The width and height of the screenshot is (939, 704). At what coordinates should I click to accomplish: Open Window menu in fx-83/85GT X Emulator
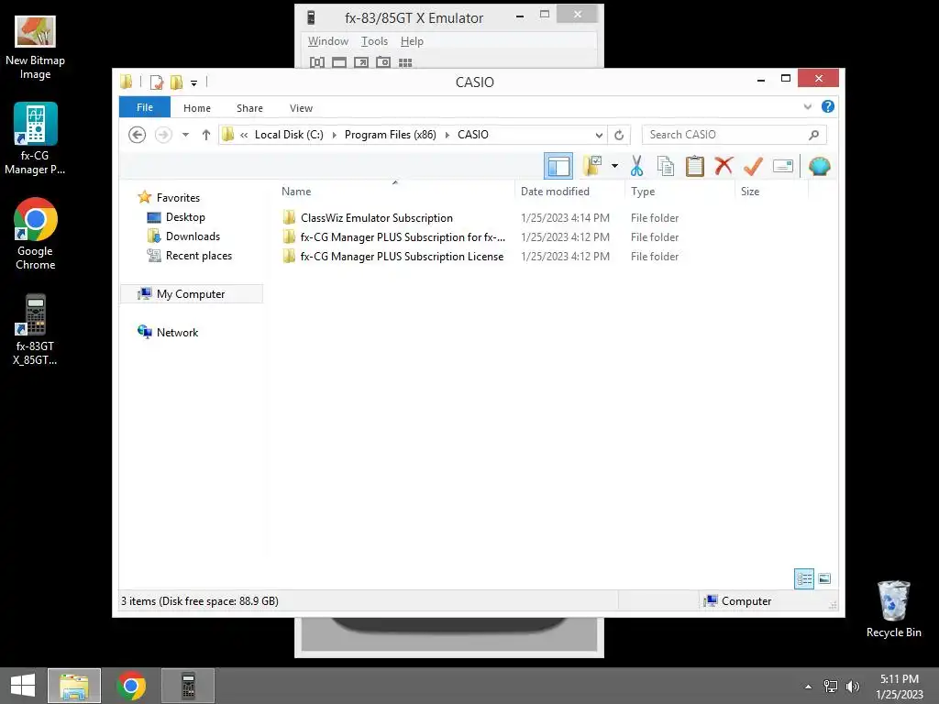coord(328,40)
